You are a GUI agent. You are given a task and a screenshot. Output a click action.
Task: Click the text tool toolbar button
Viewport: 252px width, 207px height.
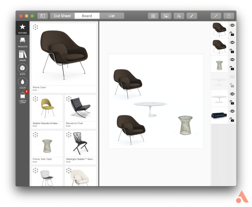[179, 16]
